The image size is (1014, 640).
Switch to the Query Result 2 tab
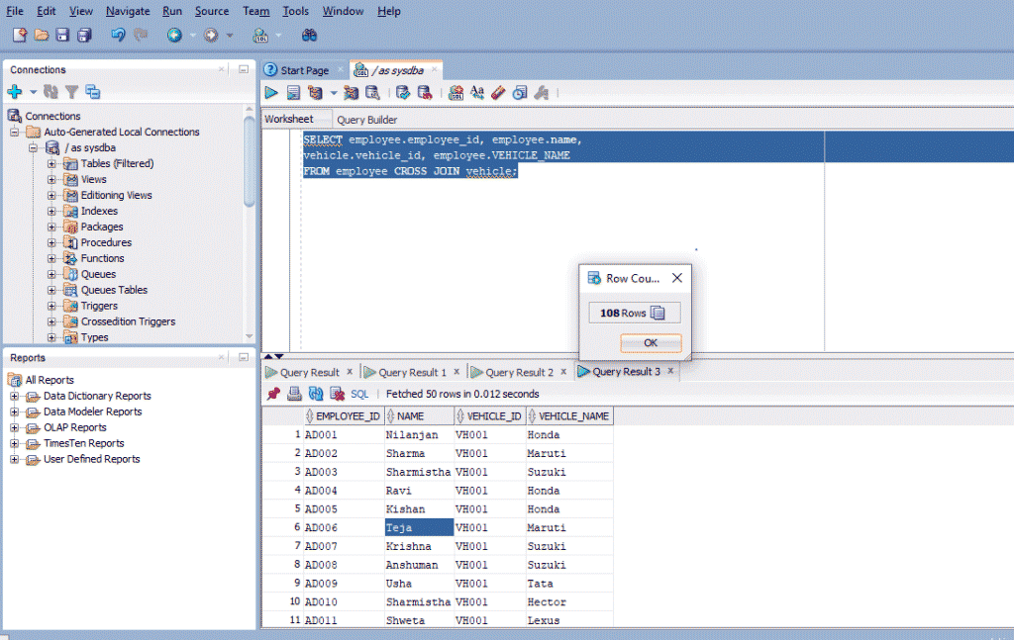point(519,372)
